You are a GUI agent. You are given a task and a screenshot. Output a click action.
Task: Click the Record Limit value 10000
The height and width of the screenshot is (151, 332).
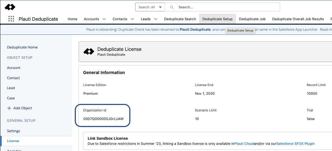click(x=312, y=94)
